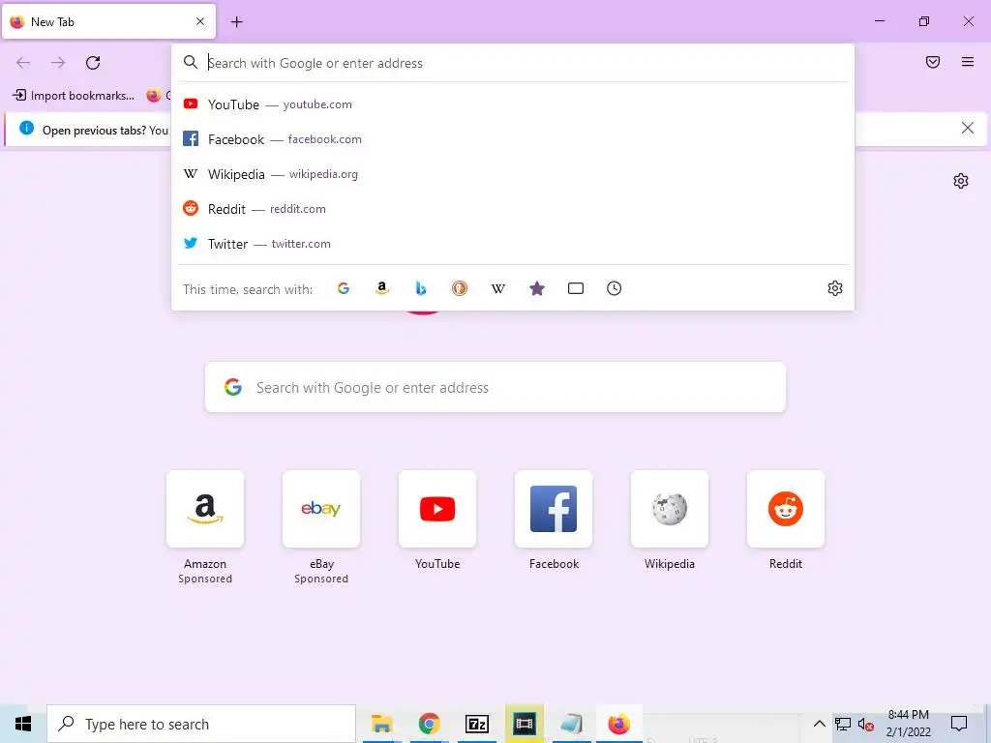The width and height of the screenshot is (991, 743).
Task: Focus the address bar search field
Action: 513,63
